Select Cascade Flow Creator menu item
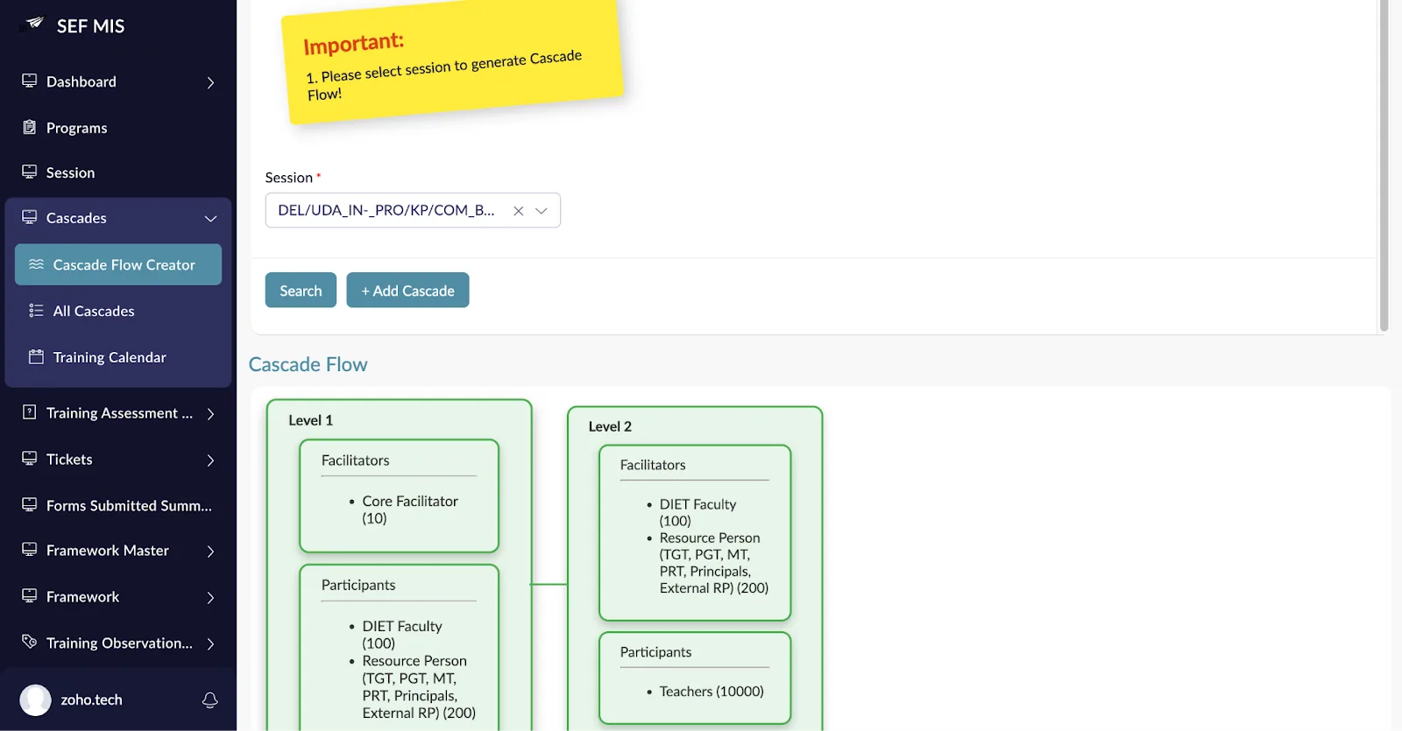Image resolution: width=1402 pixels, height=731 pixels. 118,264
